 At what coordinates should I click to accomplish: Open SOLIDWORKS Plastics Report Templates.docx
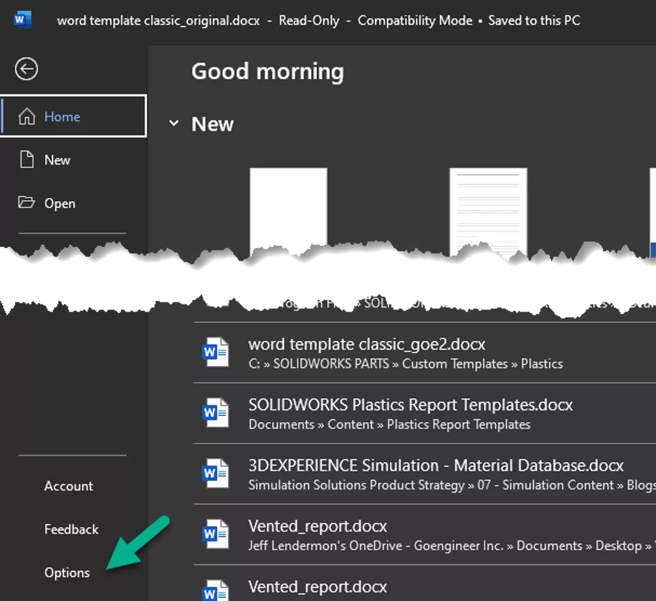point(425,413)
